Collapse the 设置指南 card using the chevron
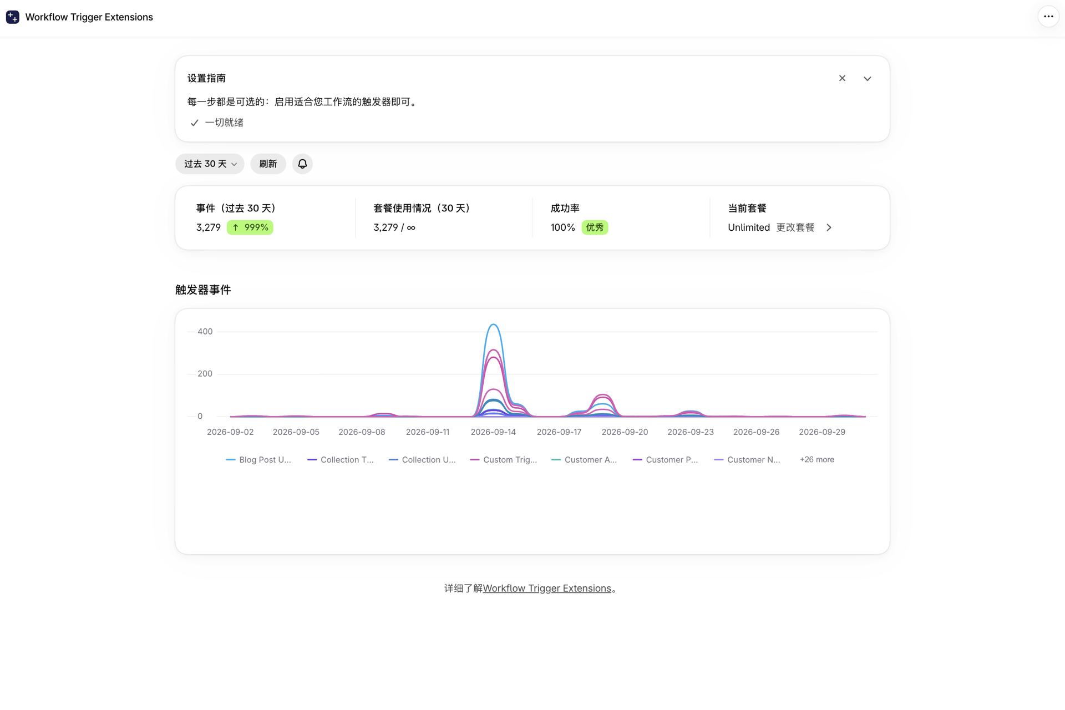 click(x=868, y=78)
